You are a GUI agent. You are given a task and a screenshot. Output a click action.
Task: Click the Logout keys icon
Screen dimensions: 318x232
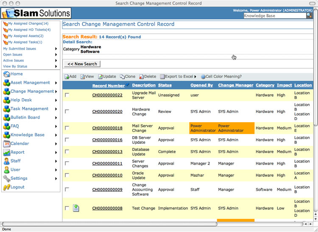tap(6, 187)
